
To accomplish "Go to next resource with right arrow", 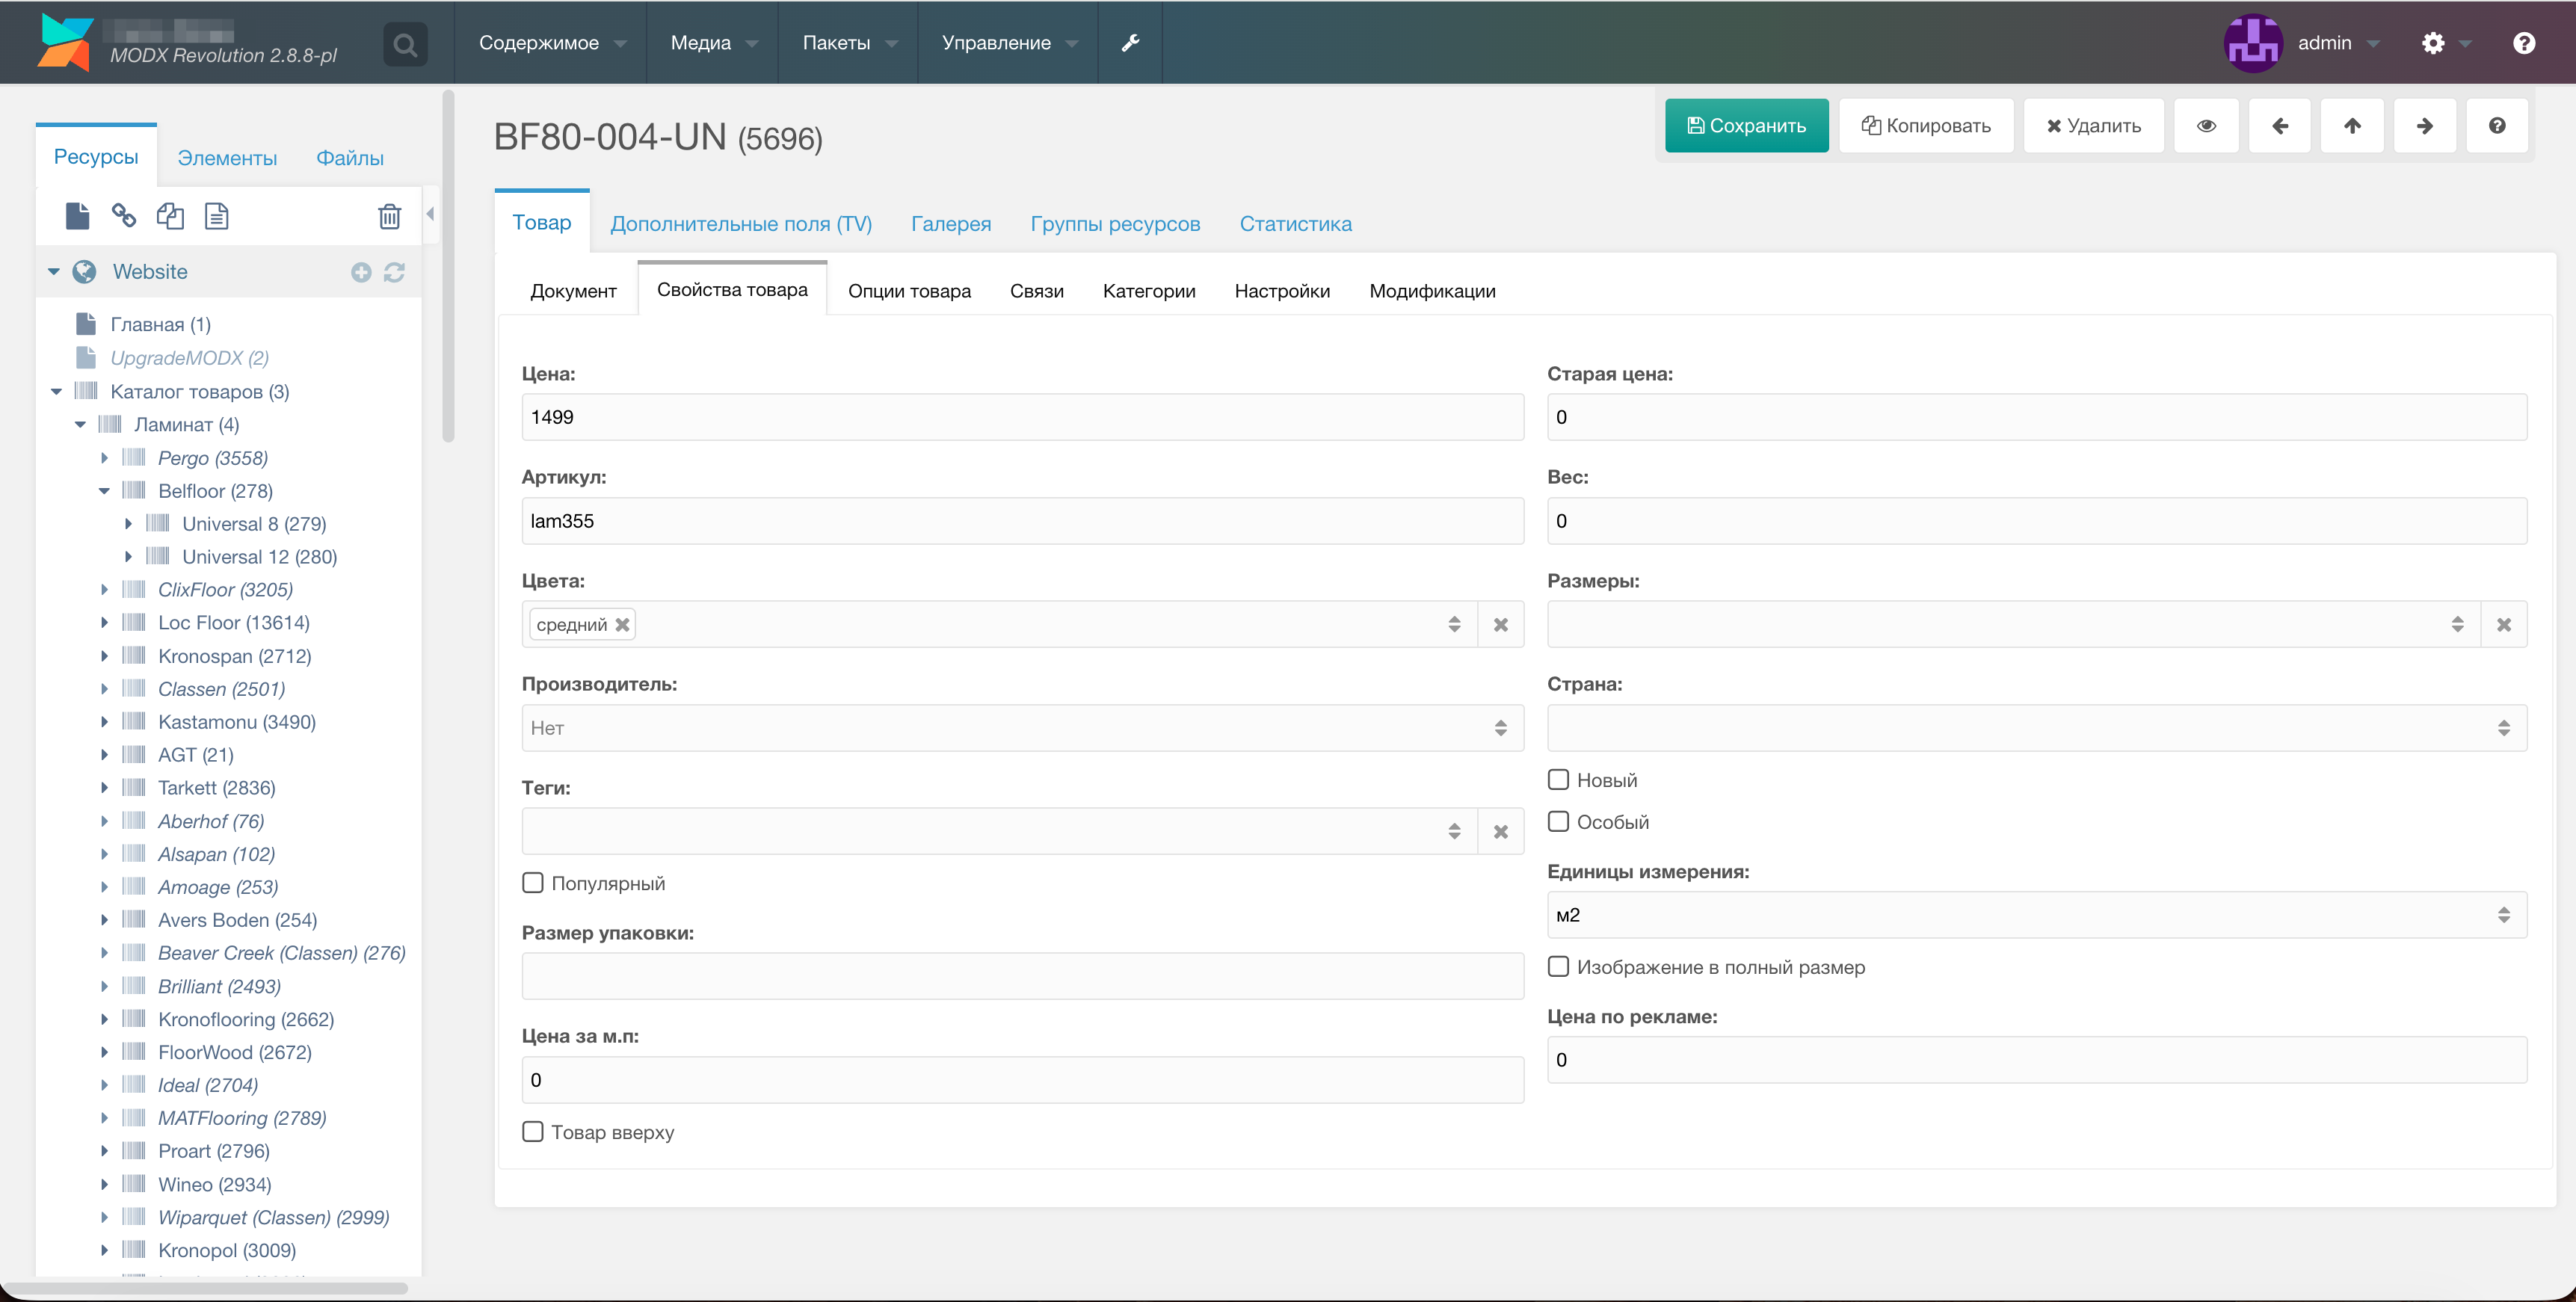I will click(x=2425, y=126).
